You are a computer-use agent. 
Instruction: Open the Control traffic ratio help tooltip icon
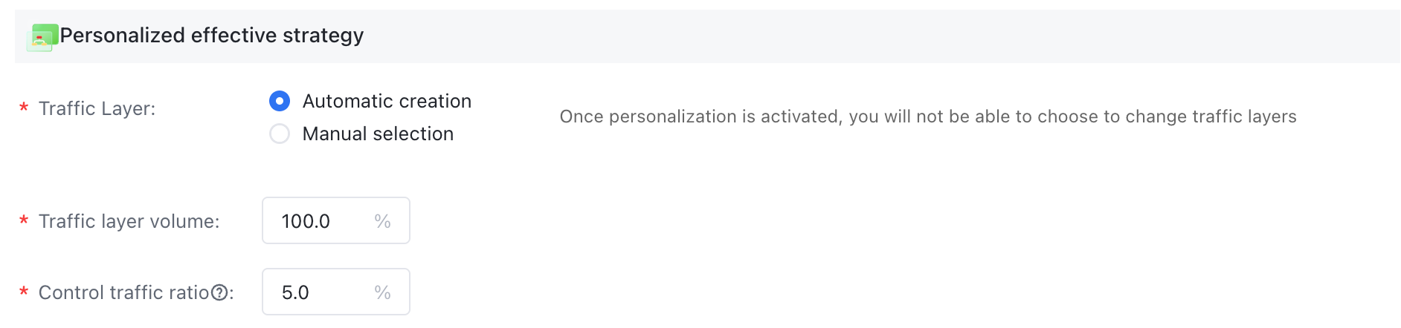pos(219,292)
